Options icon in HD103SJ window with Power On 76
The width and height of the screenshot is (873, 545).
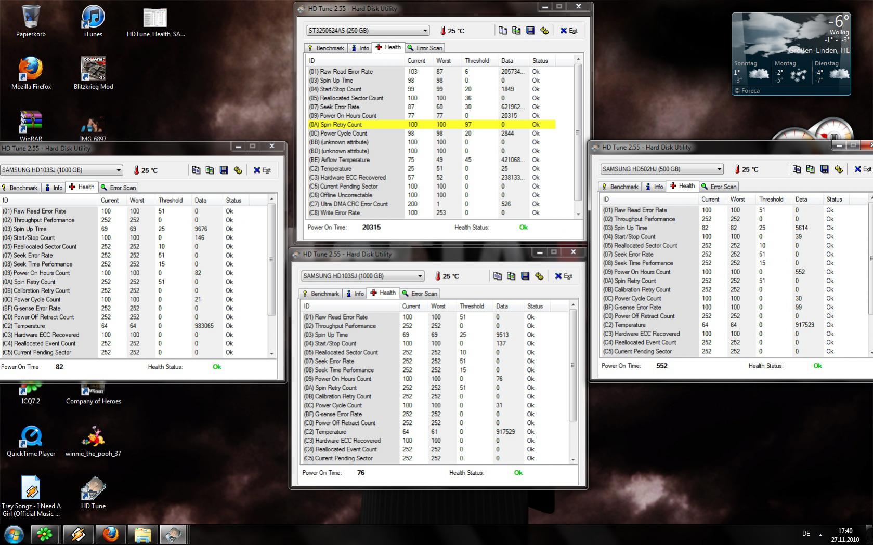pos(539,276)
